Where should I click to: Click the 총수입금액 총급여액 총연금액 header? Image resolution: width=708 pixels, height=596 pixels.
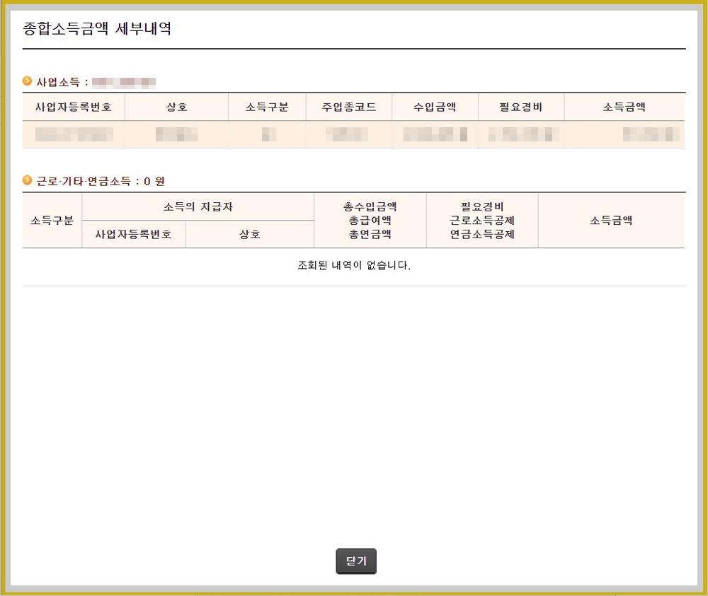point(371,220)
